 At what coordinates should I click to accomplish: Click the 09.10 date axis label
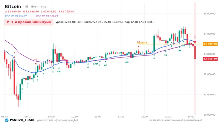(28, 117)
